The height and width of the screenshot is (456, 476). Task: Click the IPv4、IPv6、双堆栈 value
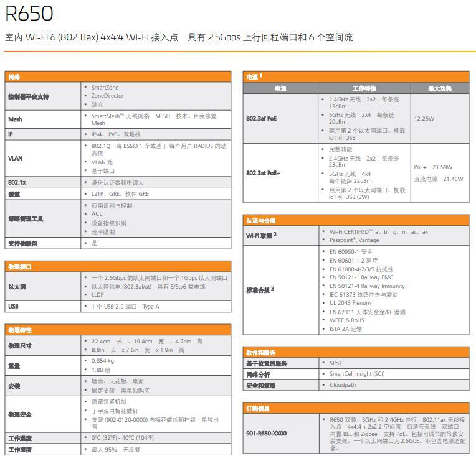pyautogui.click(x=116, y=134)
